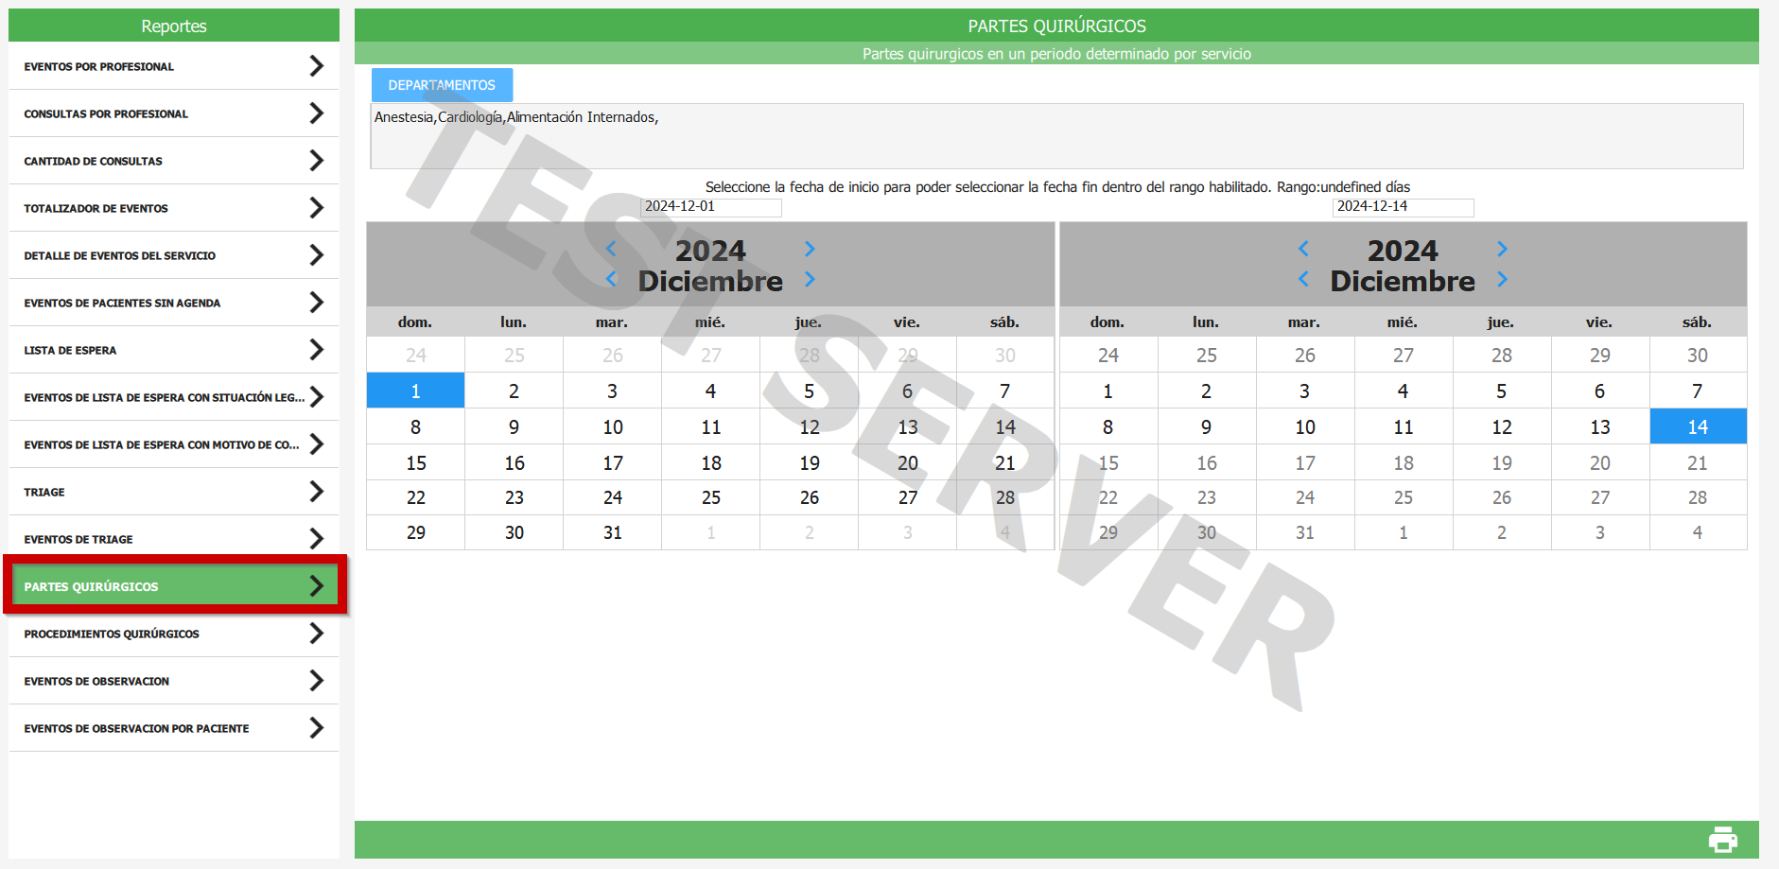Select day 17 in left calendar

[612, 463]
